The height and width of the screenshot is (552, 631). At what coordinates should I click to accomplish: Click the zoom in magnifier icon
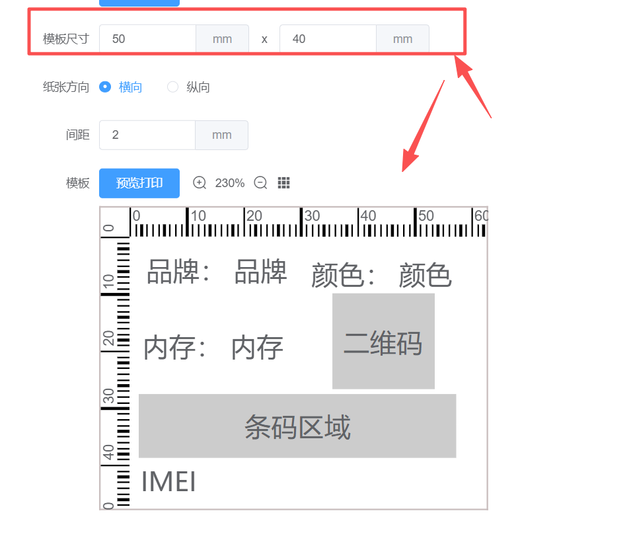(x=200, y=183)
